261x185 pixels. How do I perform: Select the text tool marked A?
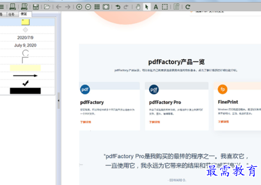[x=156, y=7]
